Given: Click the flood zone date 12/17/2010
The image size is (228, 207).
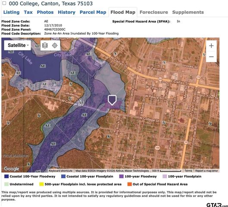Looking at the screenshot, I should point(53,25).
